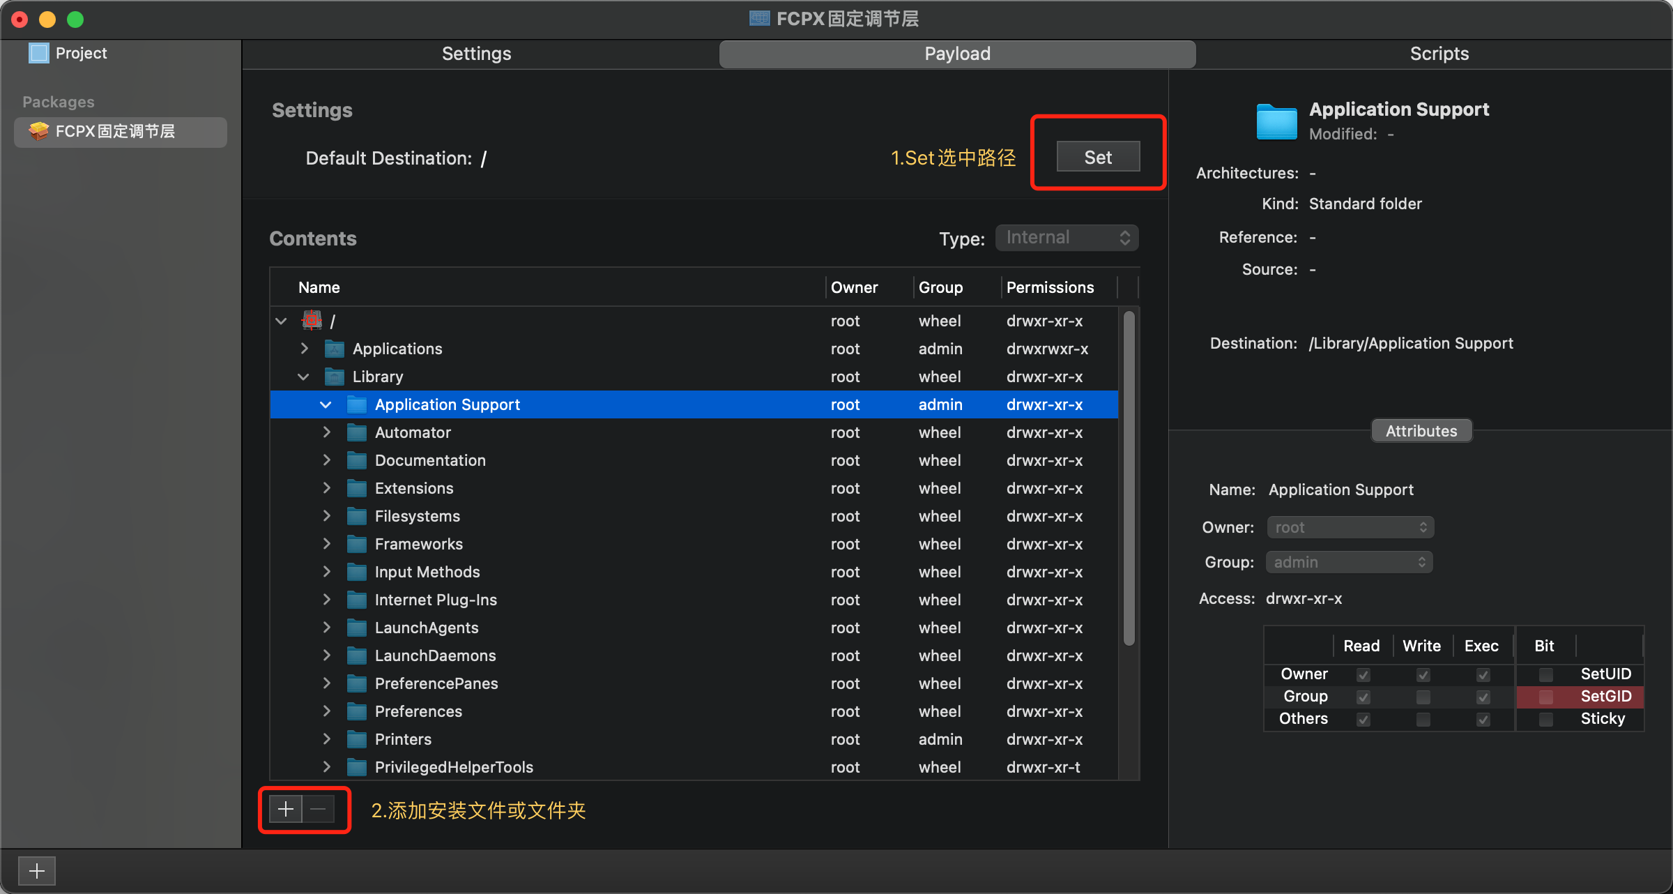Image resolution: width=1673 pixels, height=894 pixels.
Task: Click the Internet Plug-Ins folder icon
Action: 357,600
